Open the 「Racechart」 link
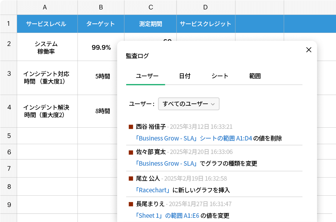Viewport: 336px width, 222px height. point(153,190)
